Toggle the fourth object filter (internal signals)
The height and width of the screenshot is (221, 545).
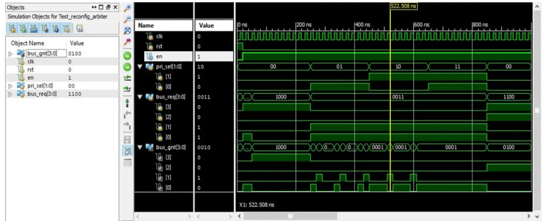pyautogui.click(x=45, y=29)
